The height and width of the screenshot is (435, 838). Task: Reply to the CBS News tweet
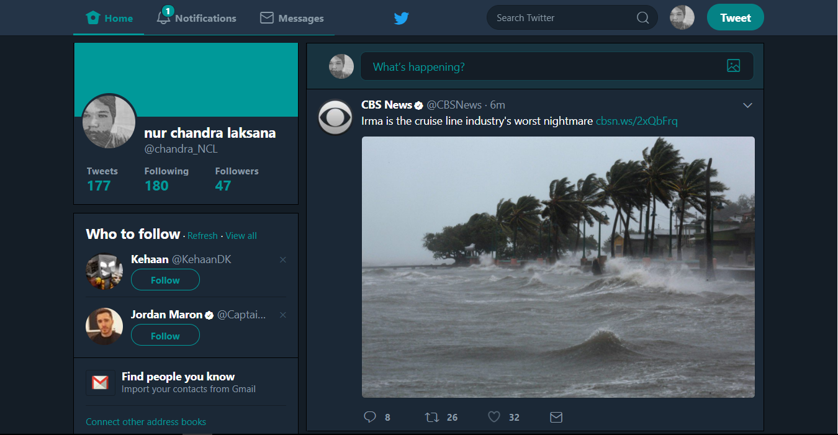370,417
